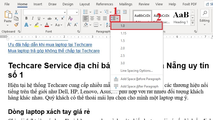Apply red font color
This screenshot has width=213, height=120.
47,25
